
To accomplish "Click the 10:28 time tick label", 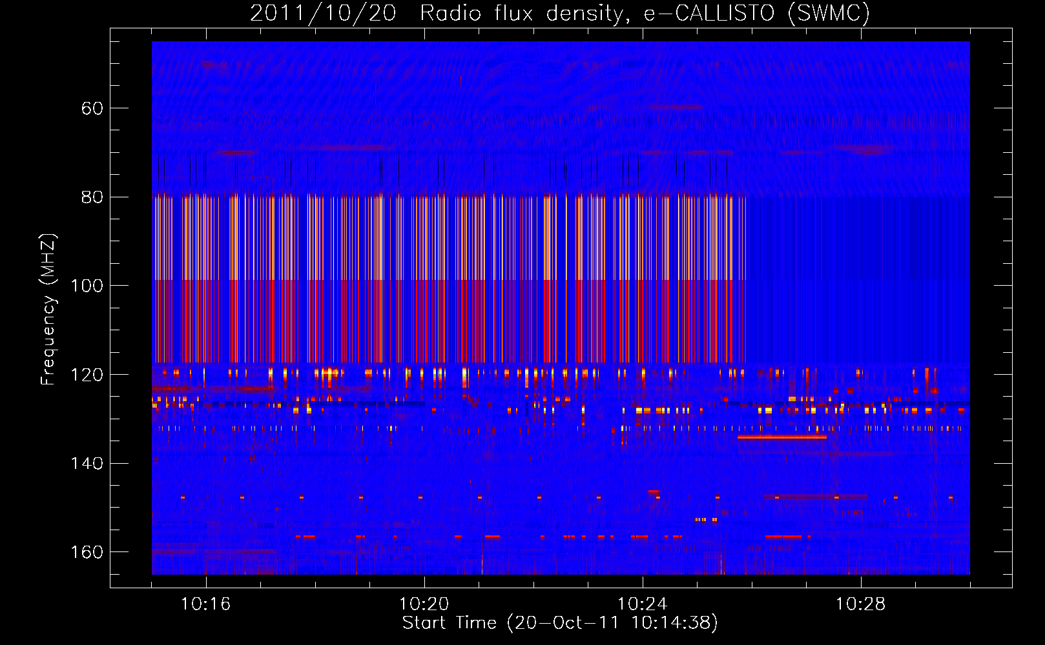I will coord(860,604).
